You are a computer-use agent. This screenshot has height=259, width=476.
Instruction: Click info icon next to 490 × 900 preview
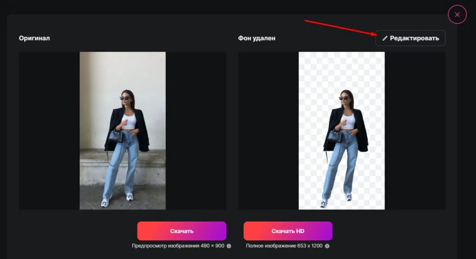tap(229, 246)
